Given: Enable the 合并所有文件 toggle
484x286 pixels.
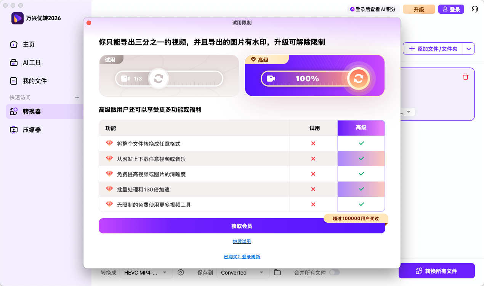Looking at the screenshot, I should coord(334,273).
